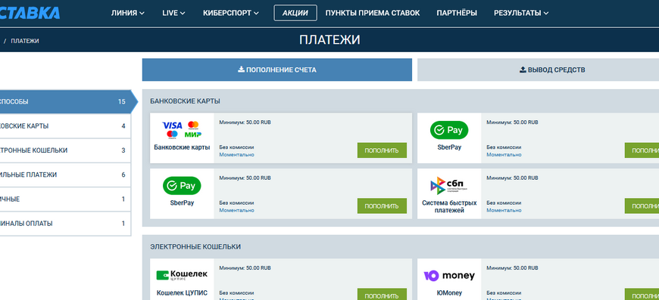659x300 pixels.
Task: Click the SberPay logo in the second row
Action: coord(182,186)
